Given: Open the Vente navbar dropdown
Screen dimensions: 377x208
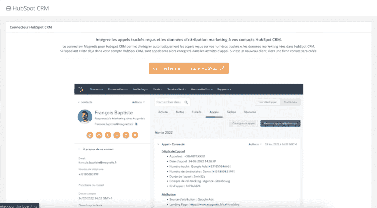Looking at the screenshot, I should coord(158,89).
